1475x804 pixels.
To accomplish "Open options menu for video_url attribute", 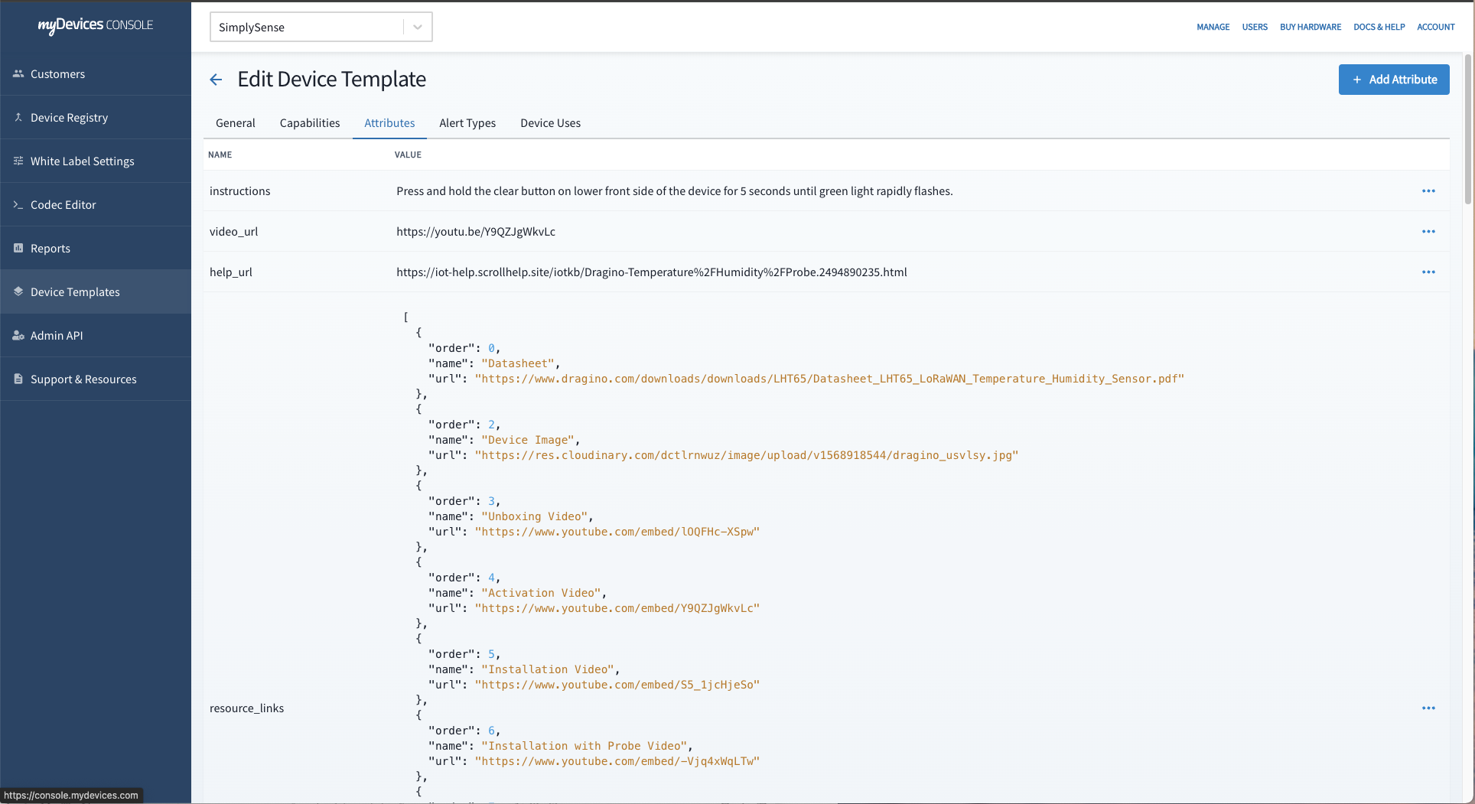I will (1428, 232).
